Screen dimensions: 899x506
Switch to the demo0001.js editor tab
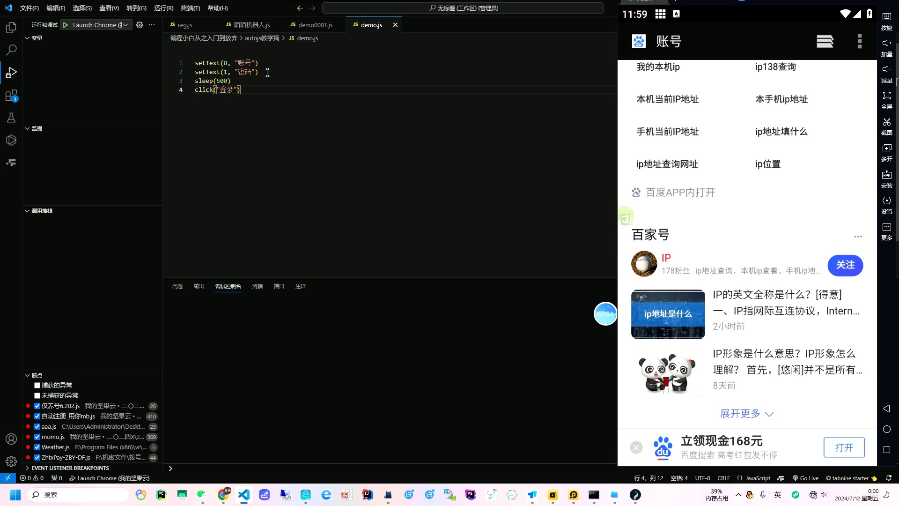pyautogui.click(x=315, y=25)
